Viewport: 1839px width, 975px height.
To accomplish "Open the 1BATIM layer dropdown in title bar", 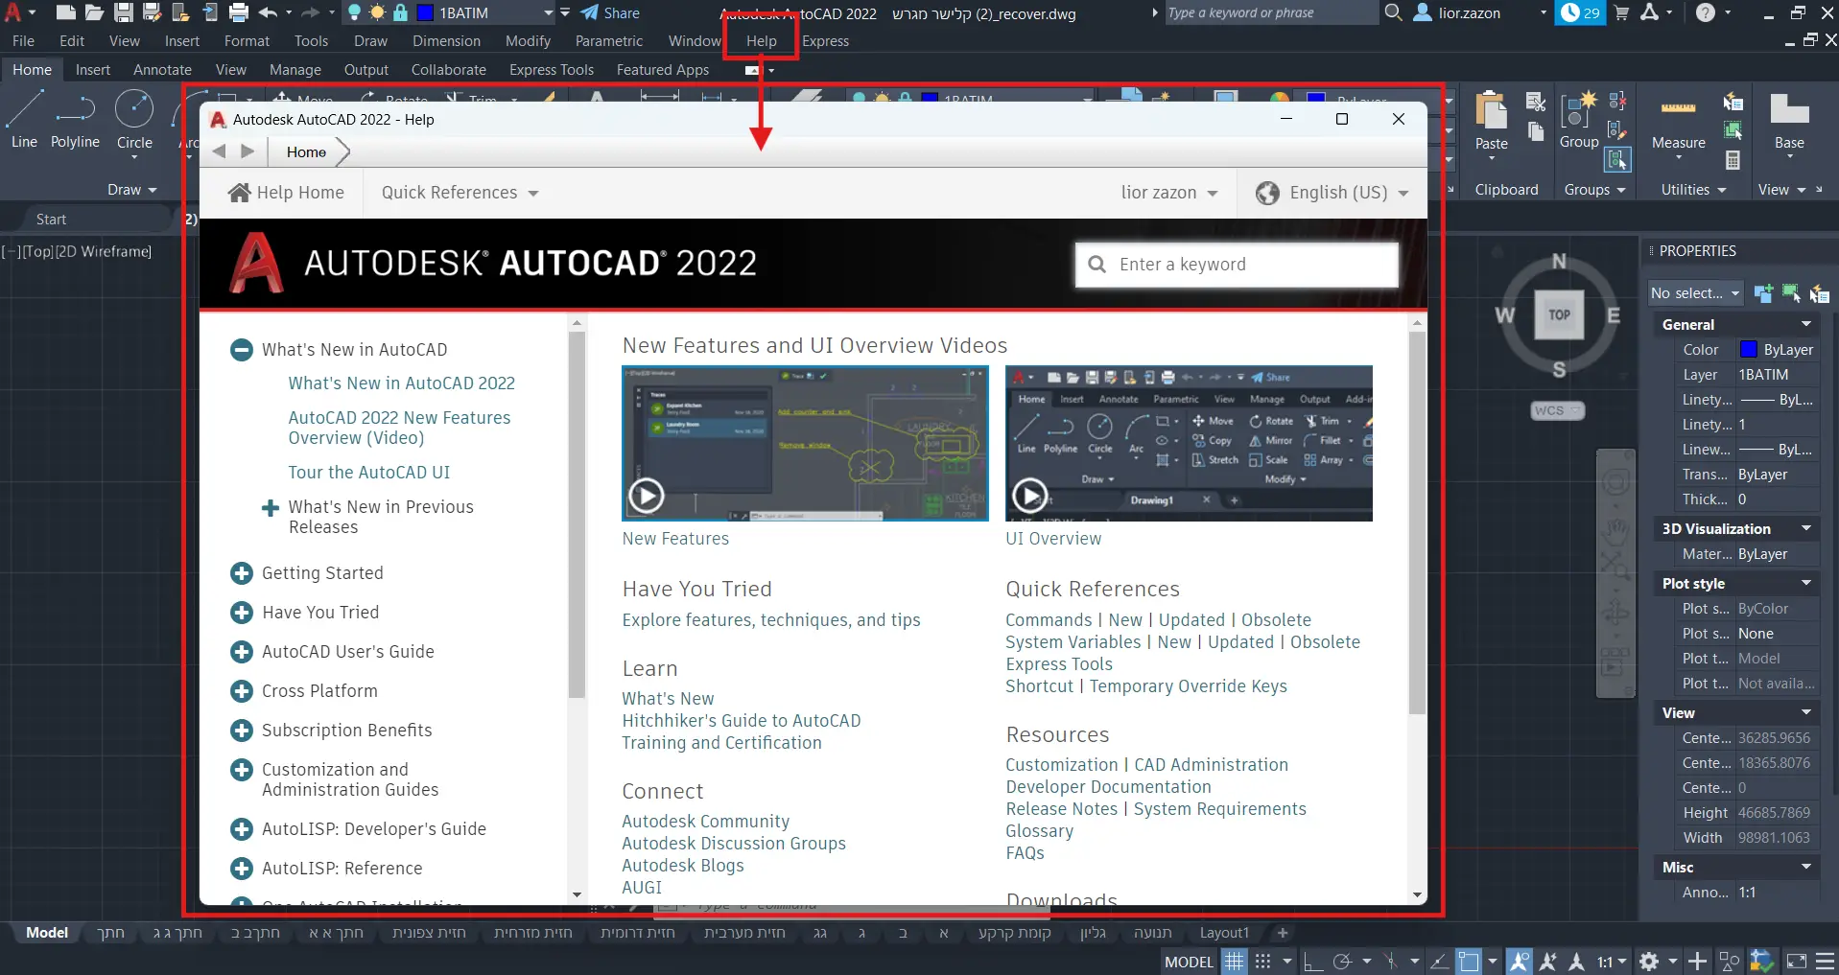I will pyautogui.click(x=548, y=13).
